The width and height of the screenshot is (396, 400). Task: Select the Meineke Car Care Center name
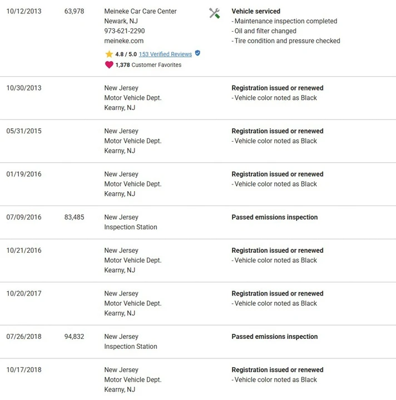point(140,11)
